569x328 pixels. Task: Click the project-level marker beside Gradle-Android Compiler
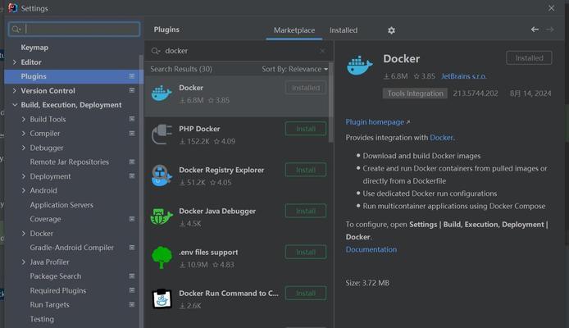132,248
